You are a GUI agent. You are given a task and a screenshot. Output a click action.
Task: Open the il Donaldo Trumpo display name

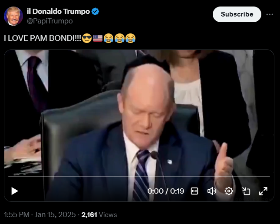pyautogui.click(x=58, y=11)
